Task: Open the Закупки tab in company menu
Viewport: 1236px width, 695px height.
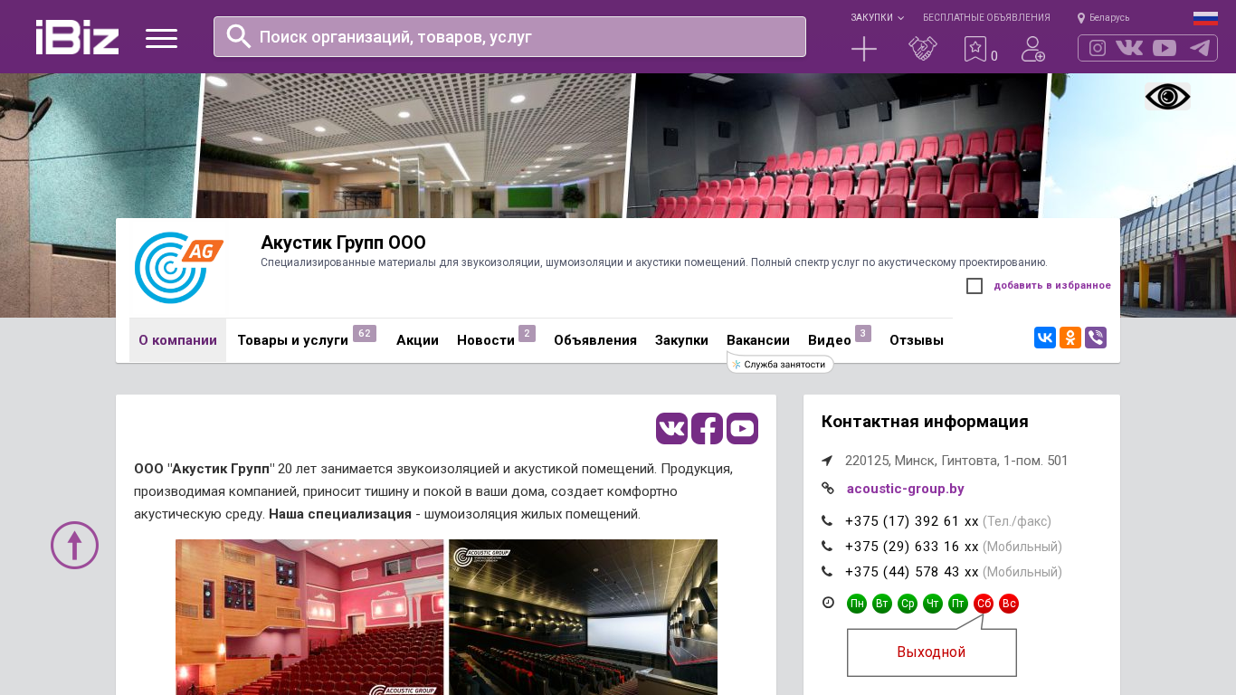Action: tap(681, 340)
